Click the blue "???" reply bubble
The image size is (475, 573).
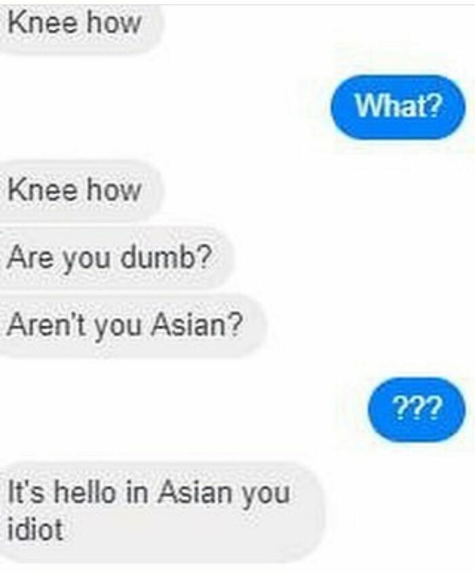[416, 409]
